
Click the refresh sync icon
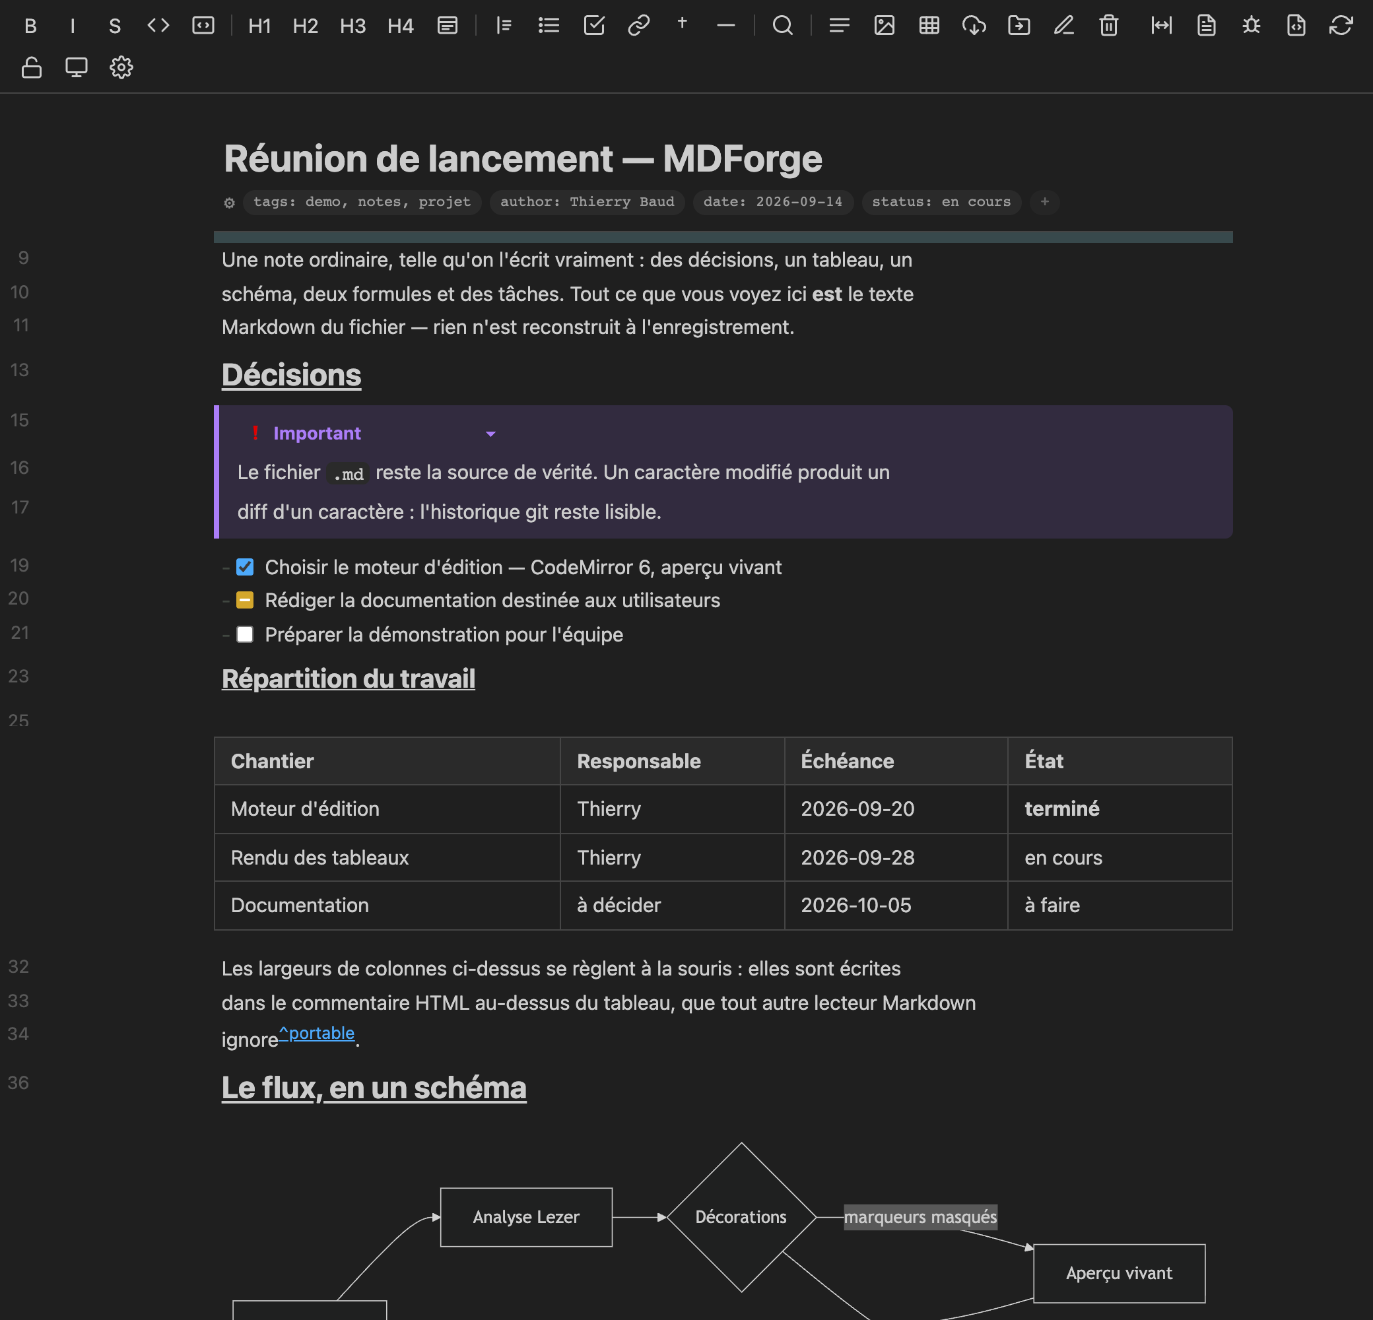[1341, 26]
